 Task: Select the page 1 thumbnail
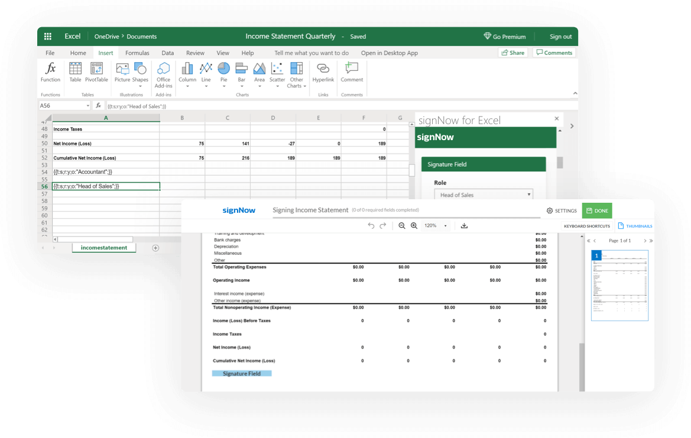point(619,285)
